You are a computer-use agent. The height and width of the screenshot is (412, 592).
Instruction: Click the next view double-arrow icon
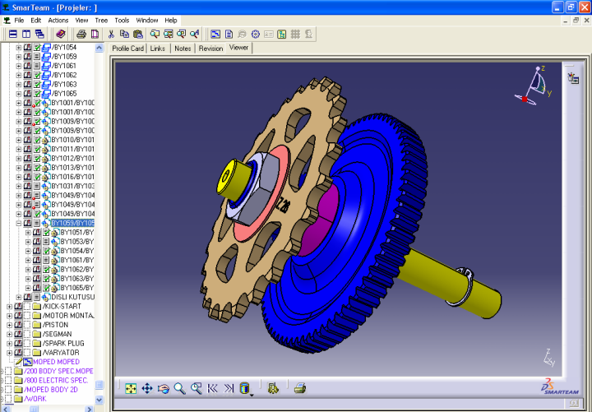coord(229,388)
